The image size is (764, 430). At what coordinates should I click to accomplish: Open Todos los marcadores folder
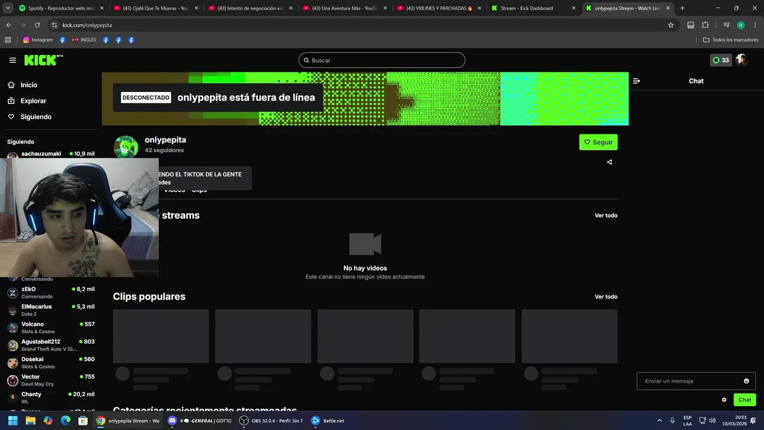click(x=731, y=40)
